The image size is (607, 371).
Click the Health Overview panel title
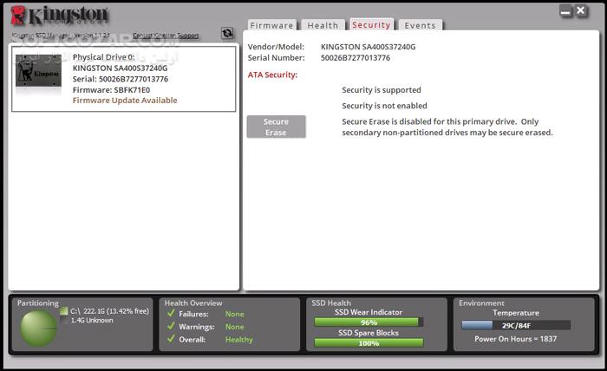coord(193,303)
